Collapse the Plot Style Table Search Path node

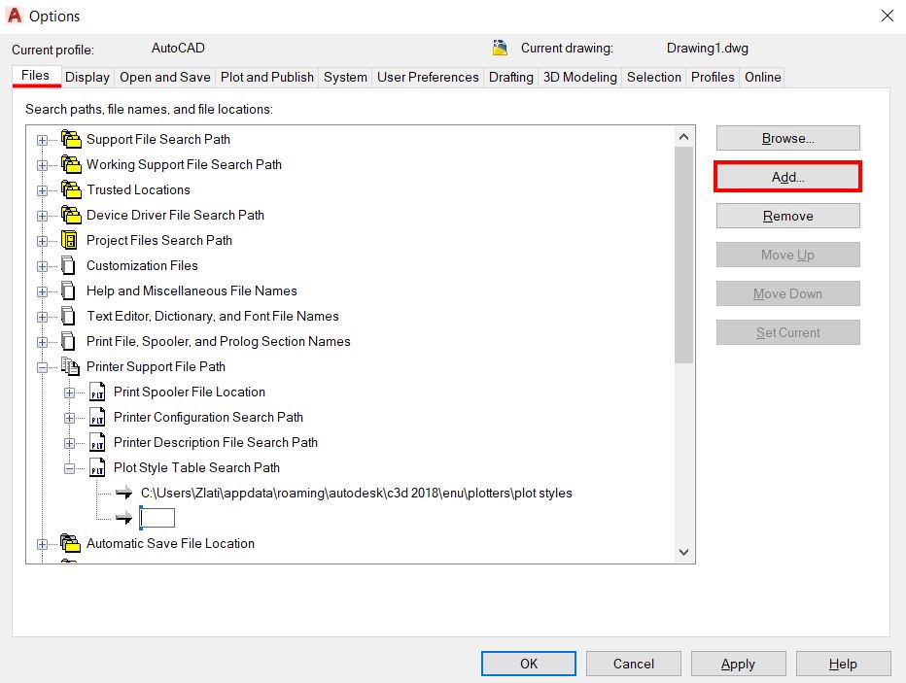click(69, 469)
